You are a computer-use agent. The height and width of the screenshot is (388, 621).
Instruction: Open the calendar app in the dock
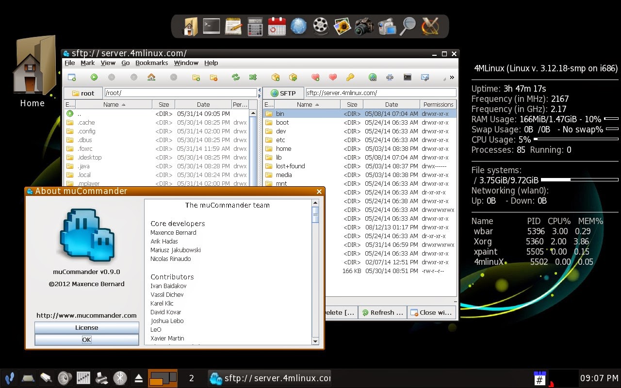pyautogui.click(x=277, y=26)
